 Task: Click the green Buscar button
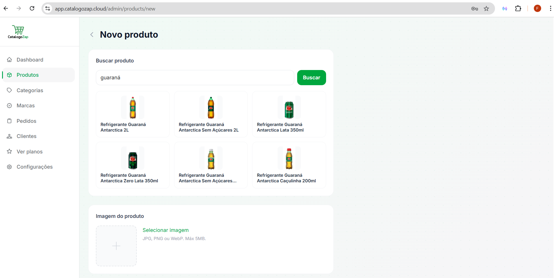(x=311, y=78)
